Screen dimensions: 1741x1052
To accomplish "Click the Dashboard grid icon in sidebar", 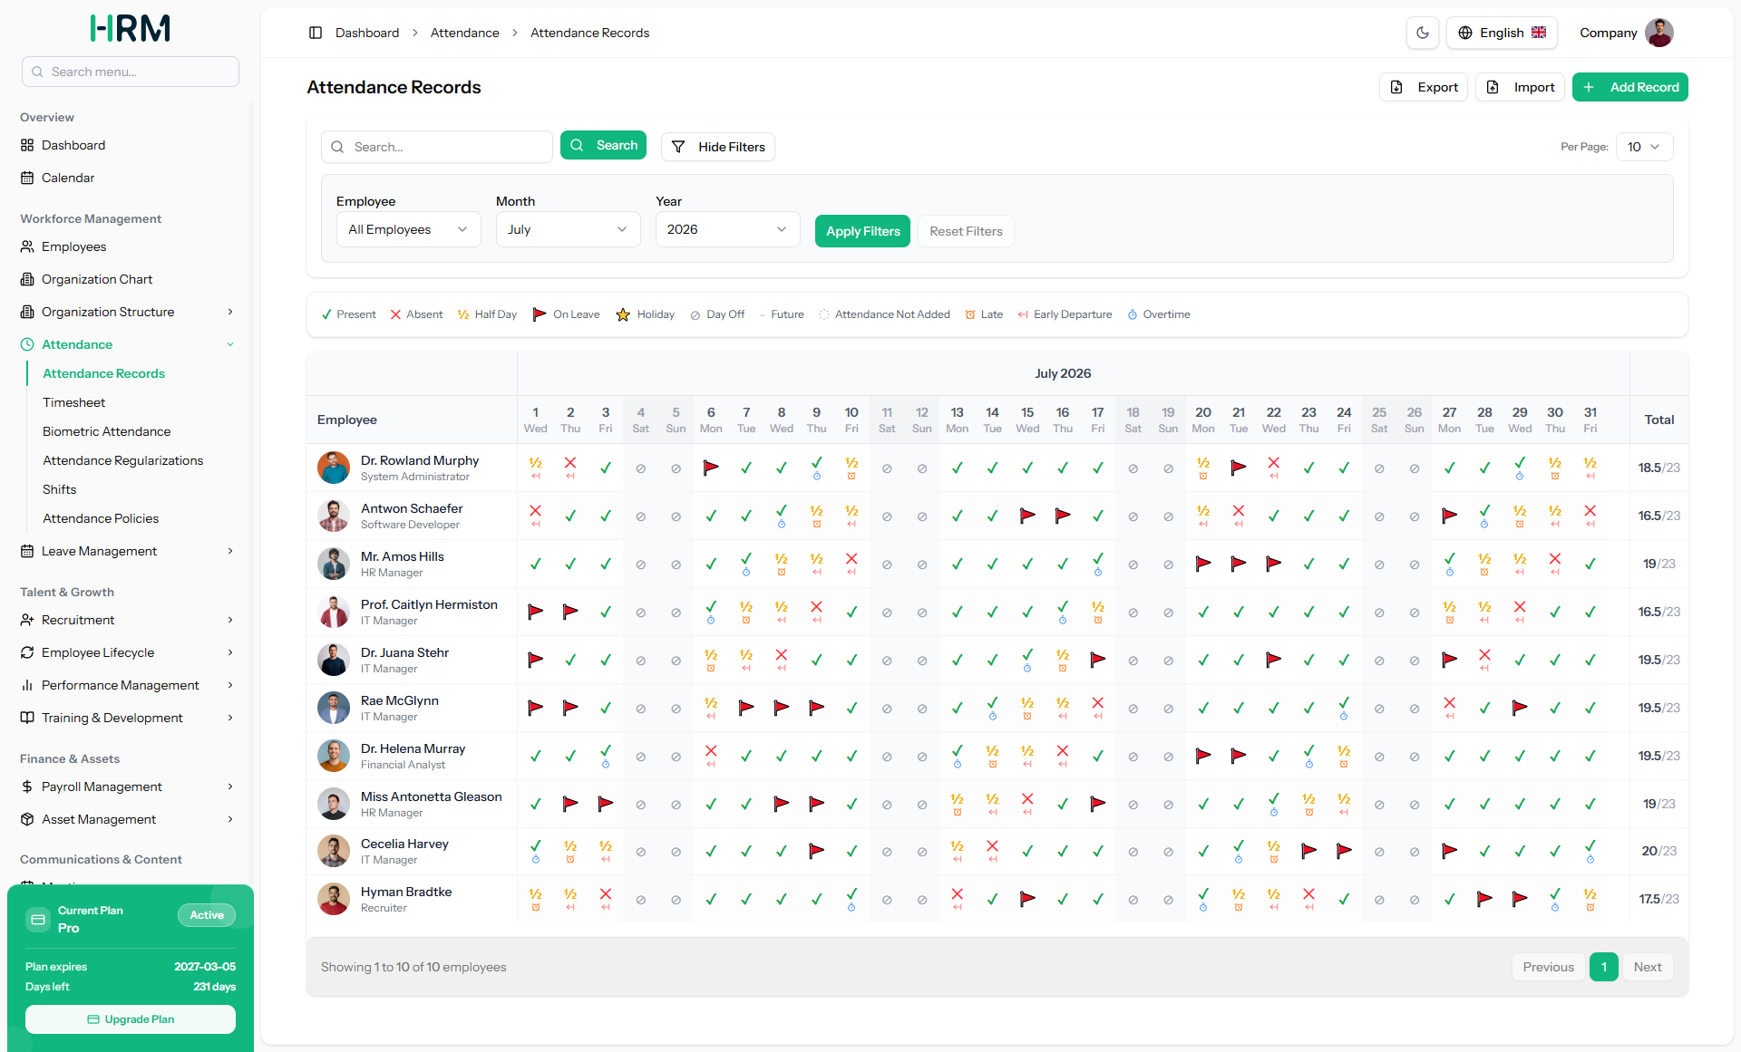I will [27, 145].
